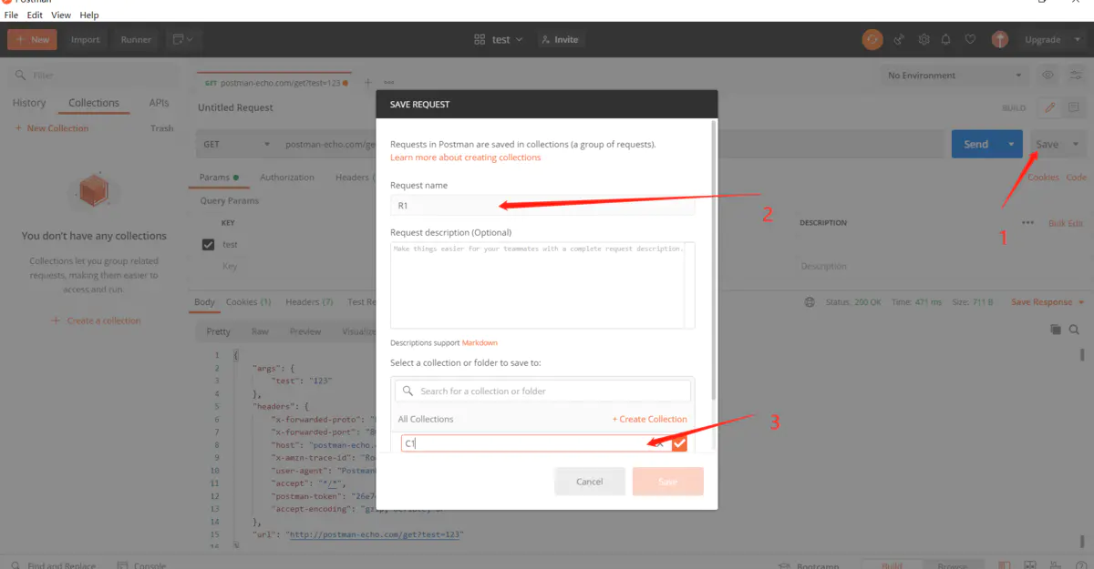Click the collection search field

coord(542,391)
